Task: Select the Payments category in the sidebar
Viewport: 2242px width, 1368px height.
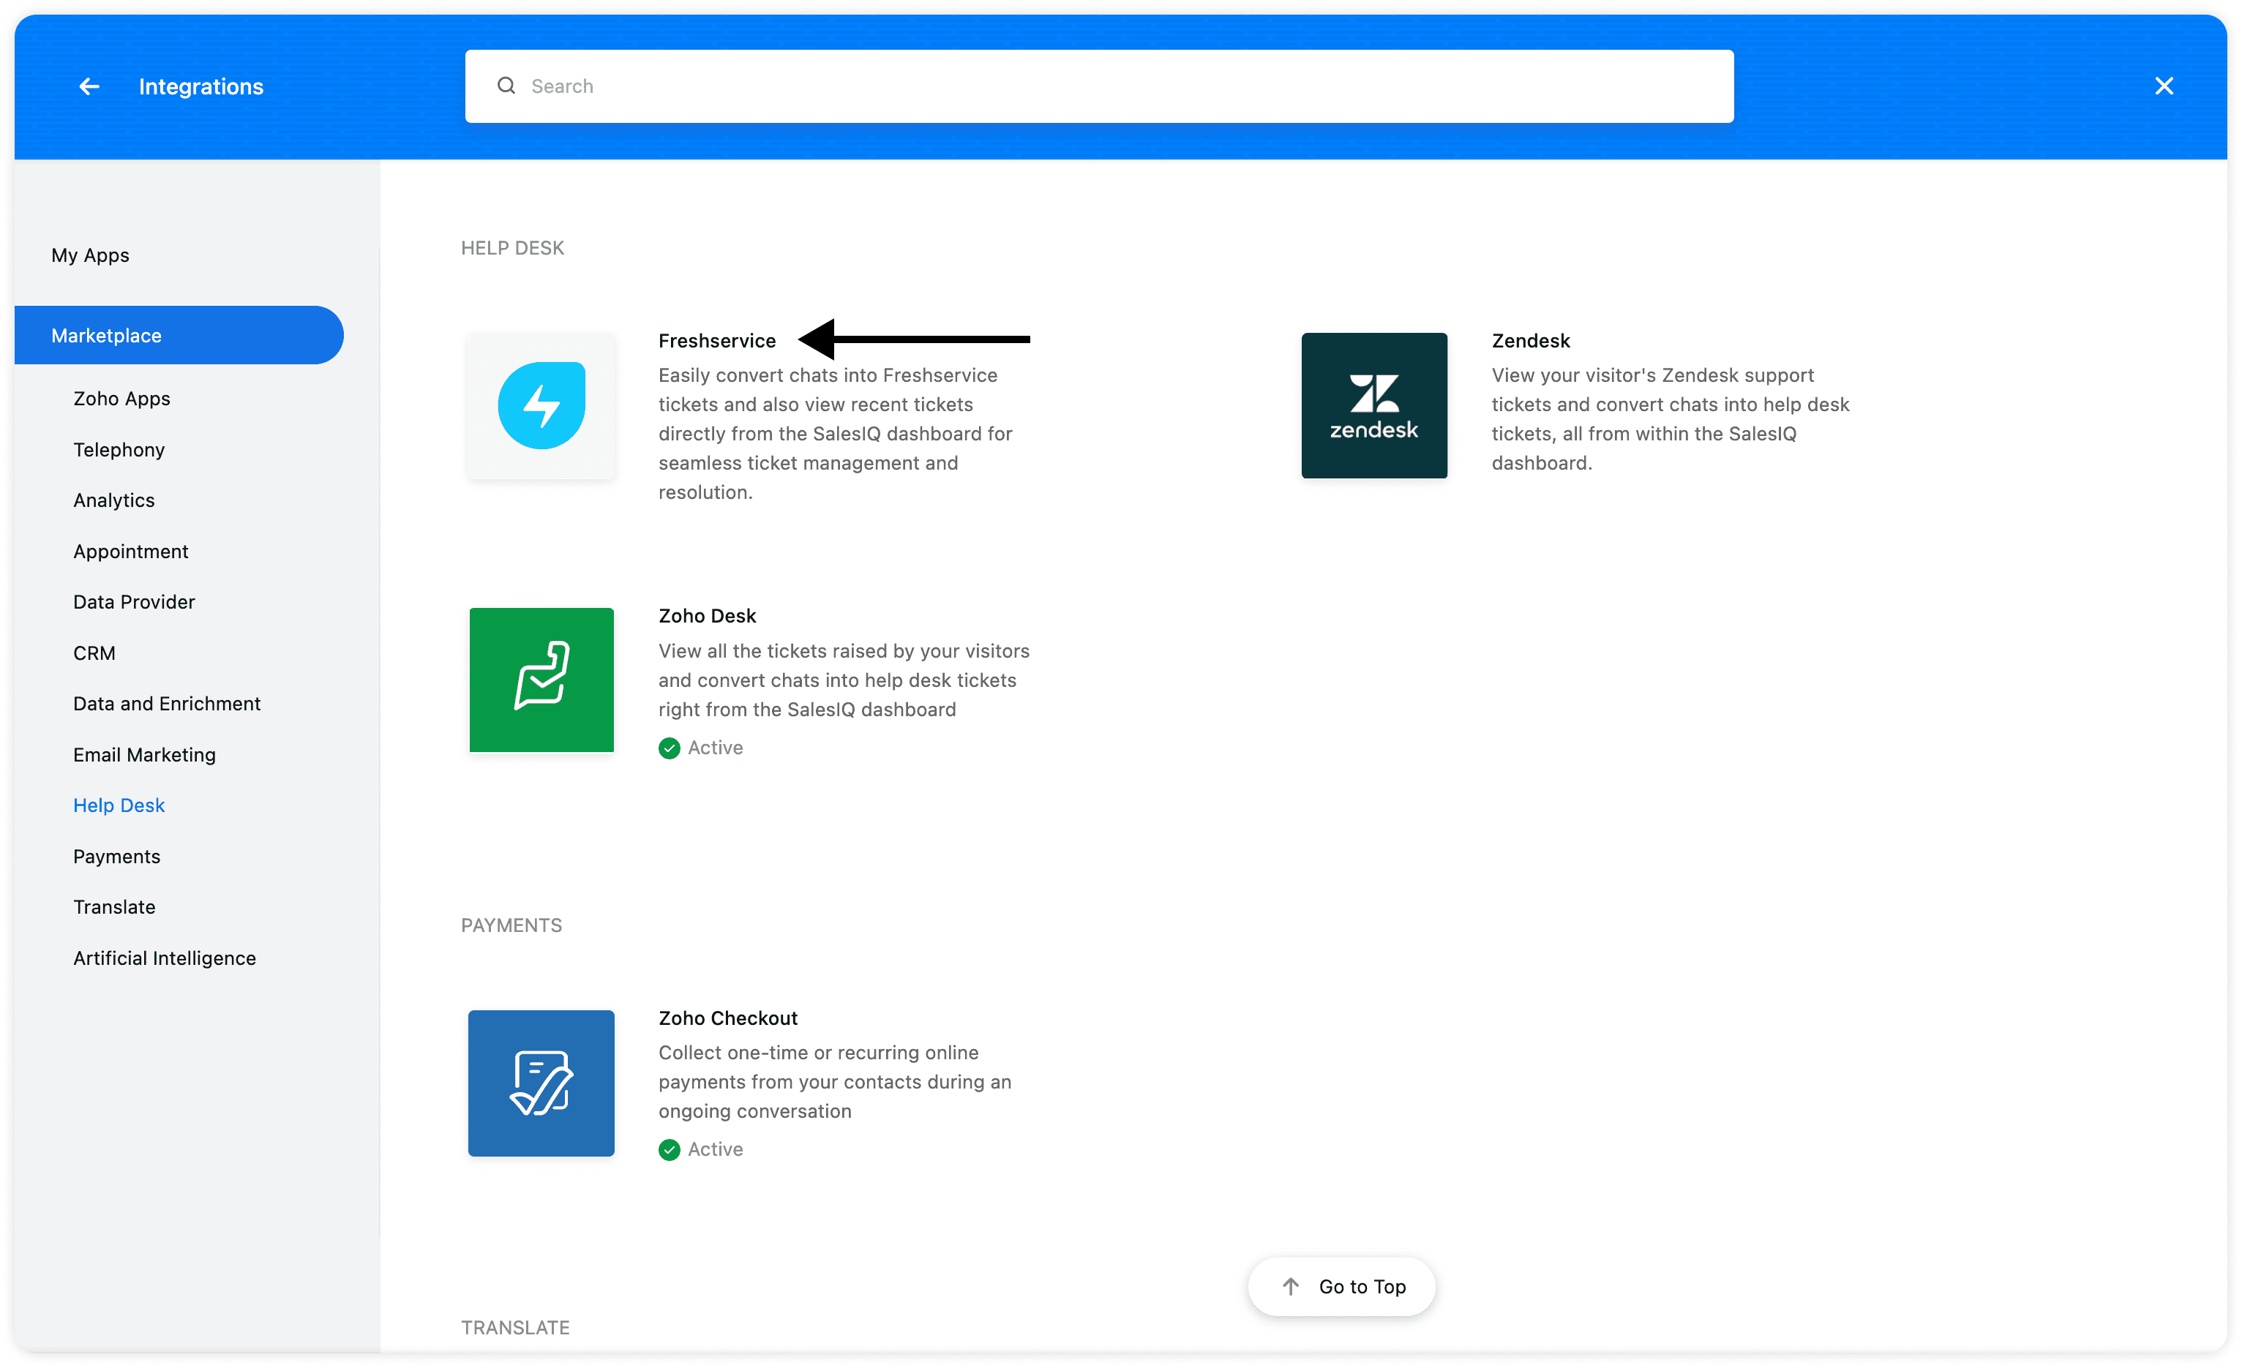Action: [x=116, y=856]
